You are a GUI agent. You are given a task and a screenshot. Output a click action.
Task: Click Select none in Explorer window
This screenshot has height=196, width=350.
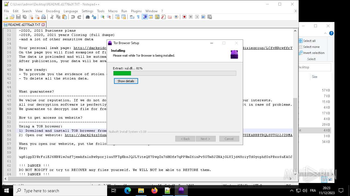pos(309,47)
